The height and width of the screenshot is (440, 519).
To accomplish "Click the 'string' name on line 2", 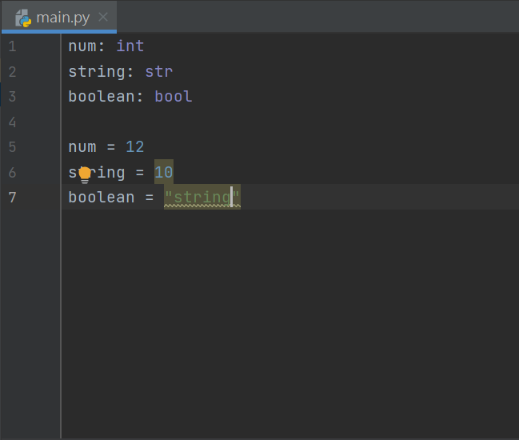I will point(97,72).
